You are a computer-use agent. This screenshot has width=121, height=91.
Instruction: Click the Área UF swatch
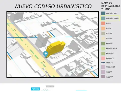[103, 77]
